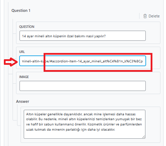Place cursor before 'Altın küpeler' in the answer
The width and height of the screenshot is (166, 146).
[x=26, y=114]
